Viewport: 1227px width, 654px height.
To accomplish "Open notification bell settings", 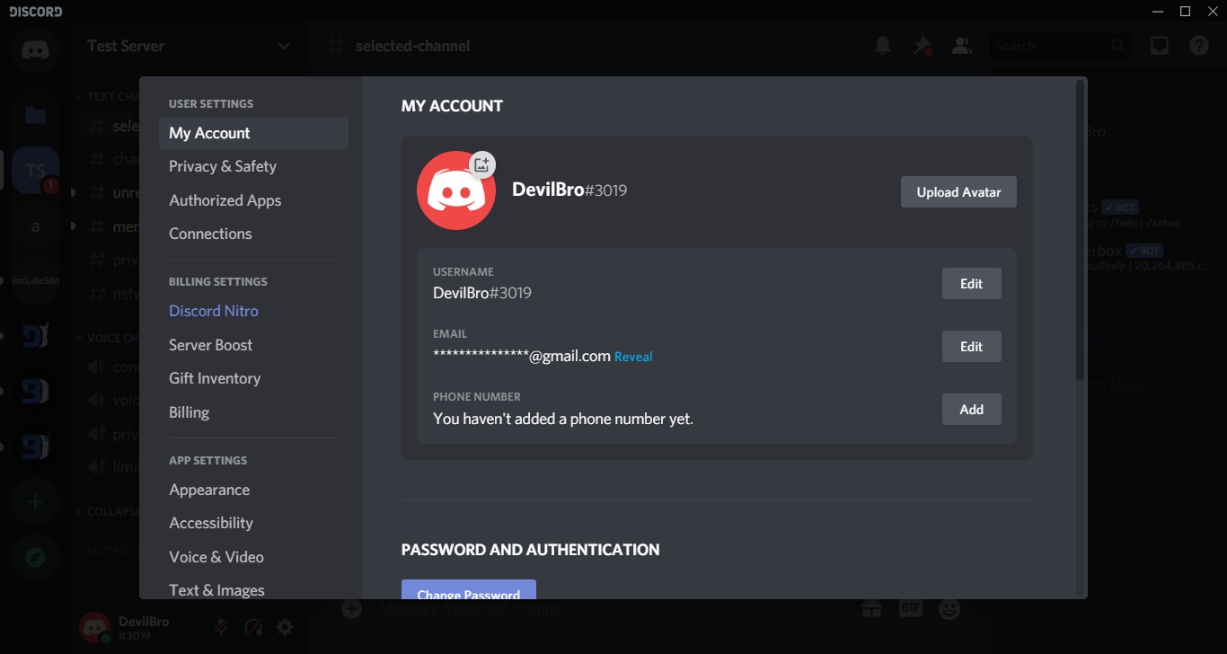I will point(883,46).
